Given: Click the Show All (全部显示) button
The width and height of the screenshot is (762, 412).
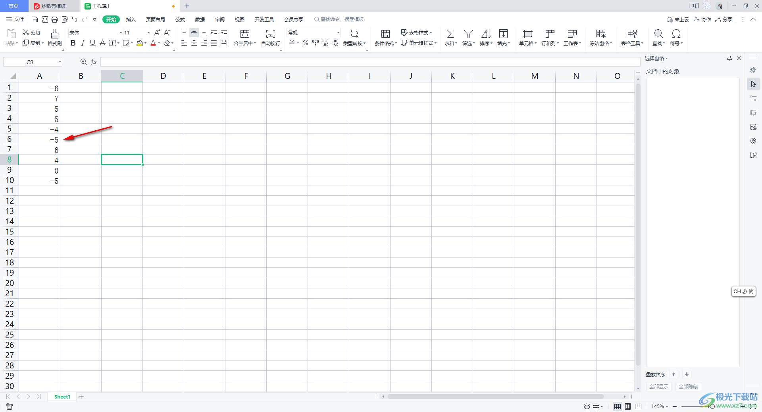Looking at the screenshot, I should coord(659,386).
